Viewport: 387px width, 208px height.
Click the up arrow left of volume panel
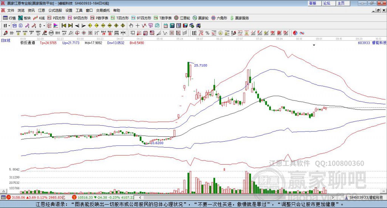click(x=3, y=191)
